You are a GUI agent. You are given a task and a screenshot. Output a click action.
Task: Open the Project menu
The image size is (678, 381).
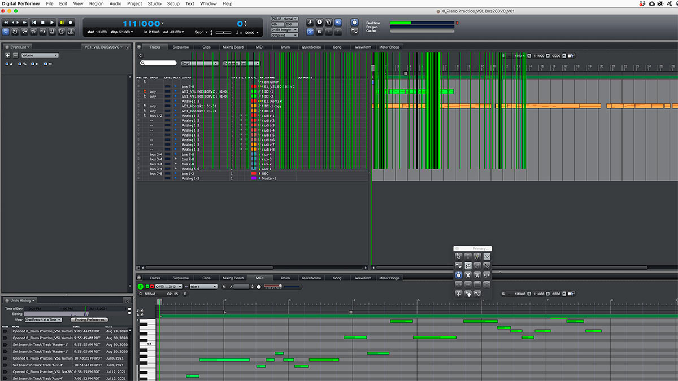(134, 3)
